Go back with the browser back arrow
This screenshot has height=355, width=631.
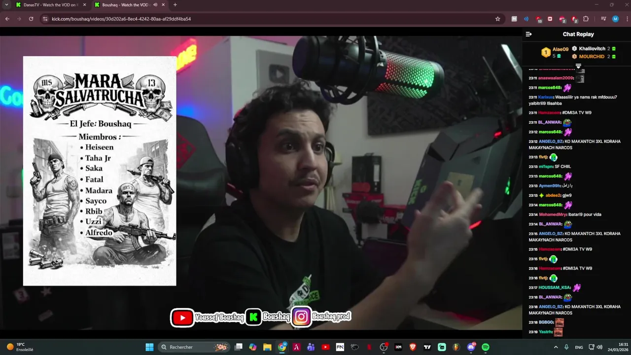tap(7, 19)
